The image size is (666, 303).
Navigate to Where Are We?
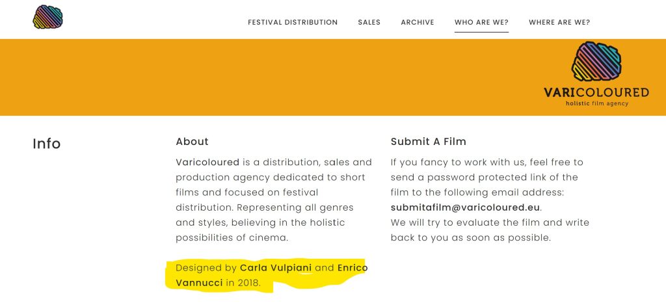pyautogui.click(x=559, y=22)
